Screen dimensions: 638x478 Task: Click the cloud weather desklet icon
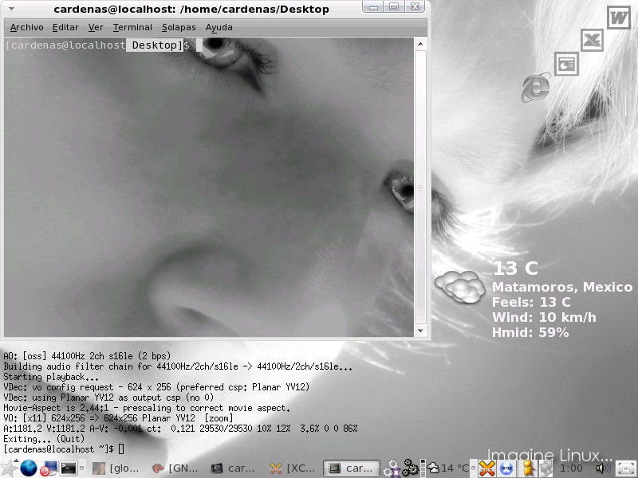point(460,287)
